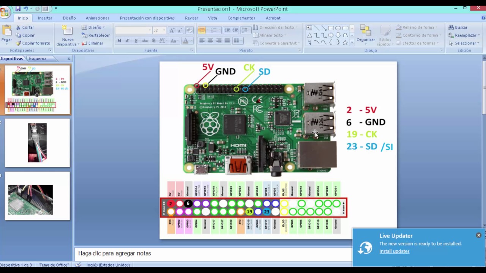
Task: Toggle text shadow S button
Action: (153, 41)
